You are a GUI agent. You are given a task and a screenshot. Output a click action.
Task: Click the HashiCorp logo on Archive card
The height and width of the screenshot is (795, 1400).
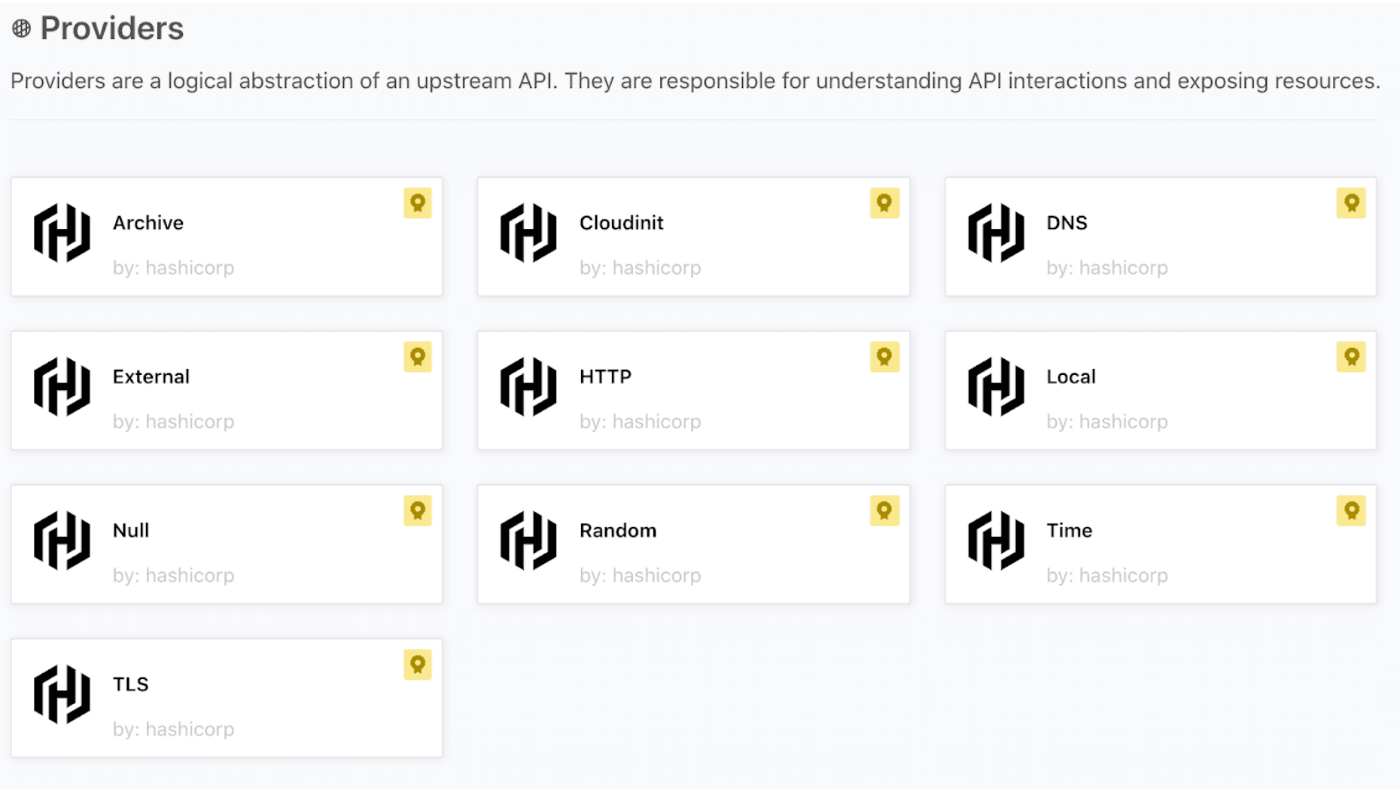(x=62, y=233)
